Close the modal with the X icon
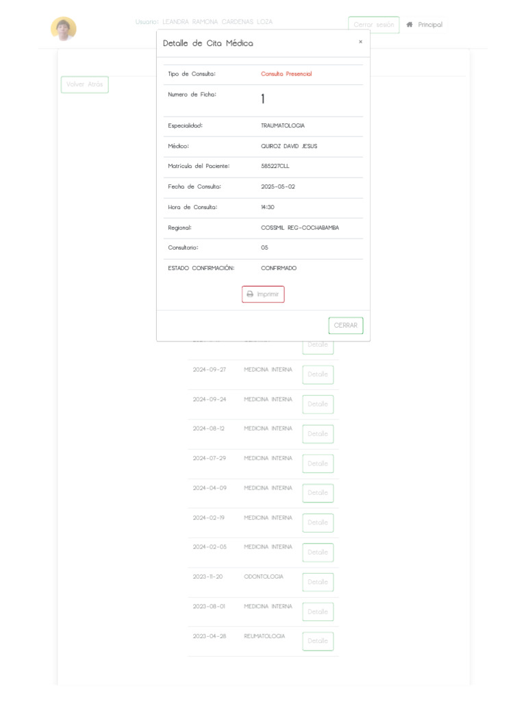526x702 pixels. point(360,42)
